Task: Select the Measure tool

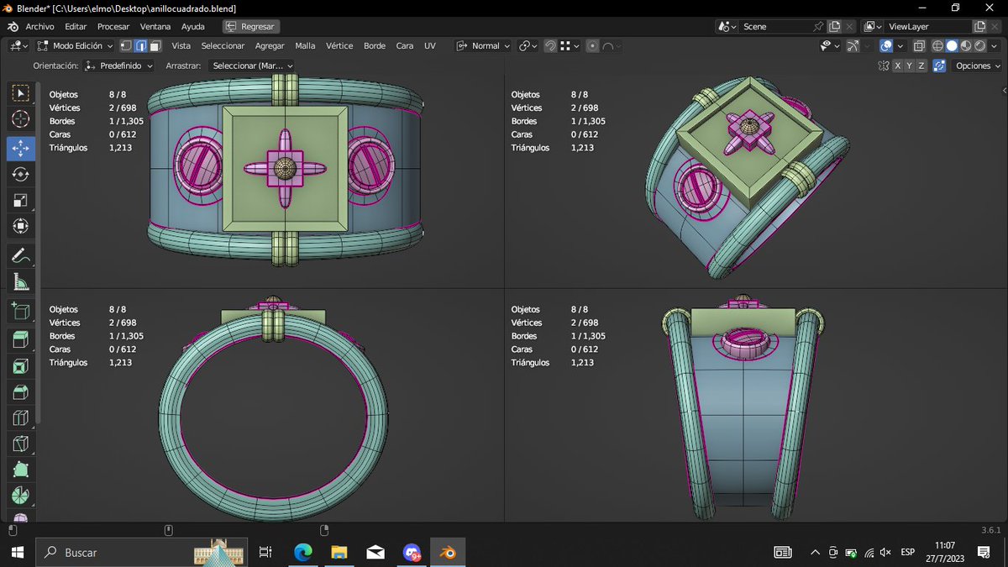Action: tap(21, 282)
